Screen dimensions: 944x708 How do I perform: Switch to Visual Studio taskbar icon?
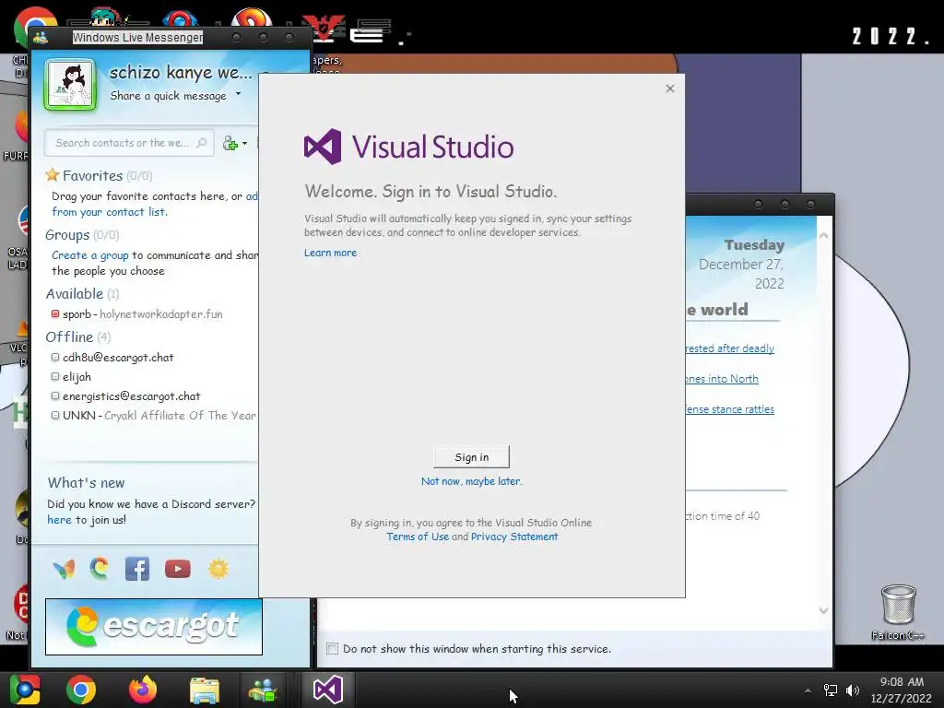point(328,690)
